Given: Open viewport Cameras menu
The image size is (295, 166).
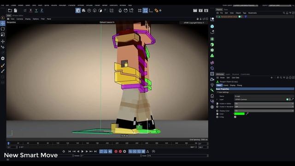Looking at the screenshot, I should pos(20,19).
